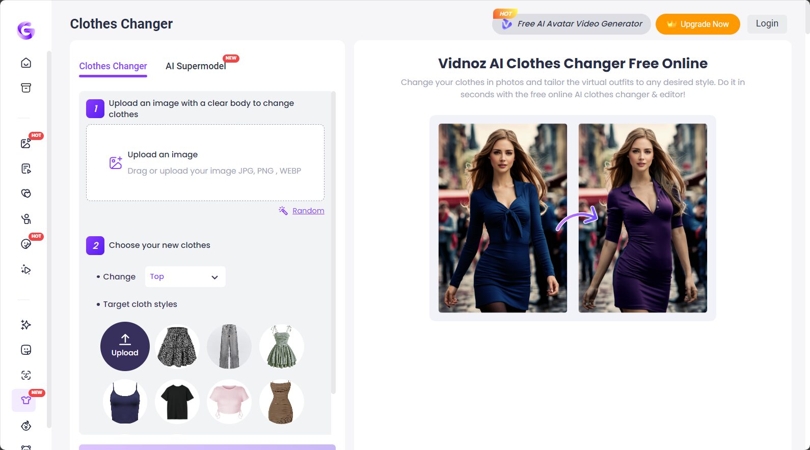Open the archive box icon in sidebar
Image resolution: width=810 pixels, height=450 pixels.
click(x=26, y=88)
